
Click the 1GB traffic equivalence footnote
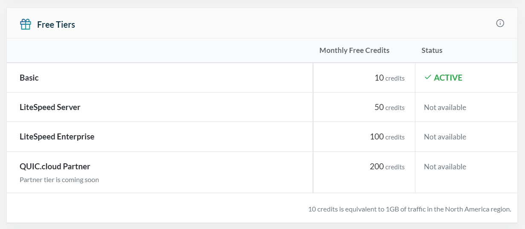(409, 209)
